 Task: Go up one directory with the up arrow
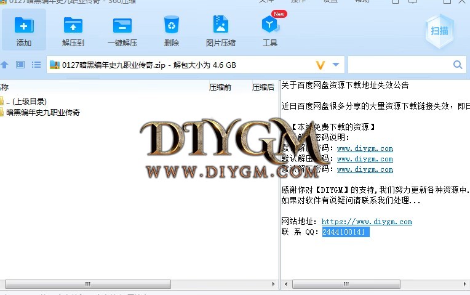4,65
